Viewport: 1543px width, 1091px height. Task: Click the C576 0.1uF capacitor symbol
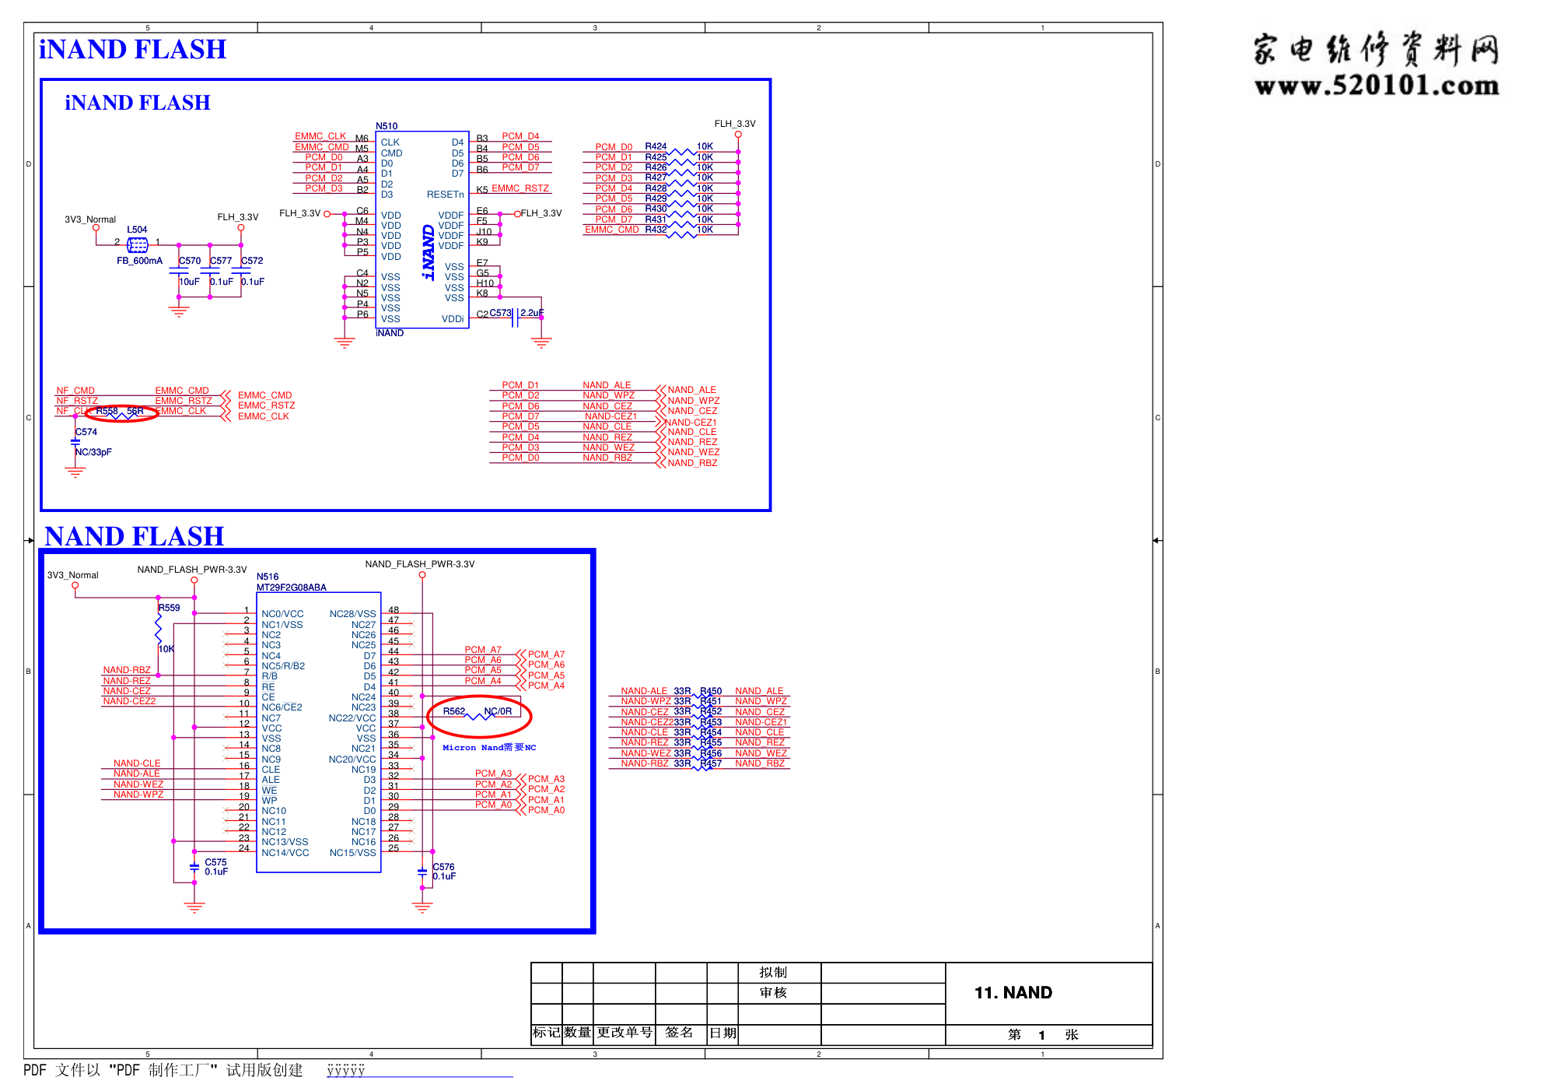pos(422,872)
